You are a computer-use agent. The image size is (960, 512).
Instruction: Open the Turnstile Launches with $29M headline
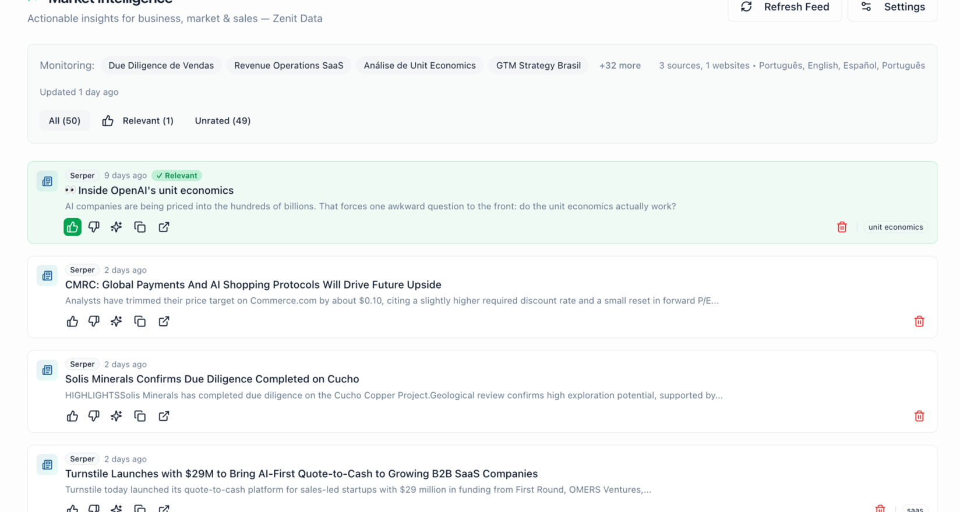coord(301,474)
